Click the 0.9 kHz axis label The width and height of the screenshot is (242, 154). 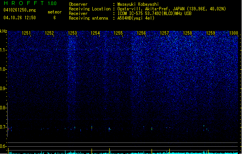coord(3,89)
